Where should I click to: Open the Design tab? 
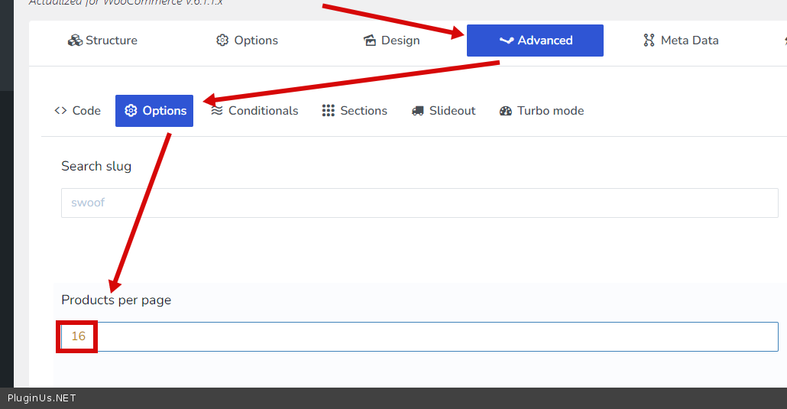point(392,41)
